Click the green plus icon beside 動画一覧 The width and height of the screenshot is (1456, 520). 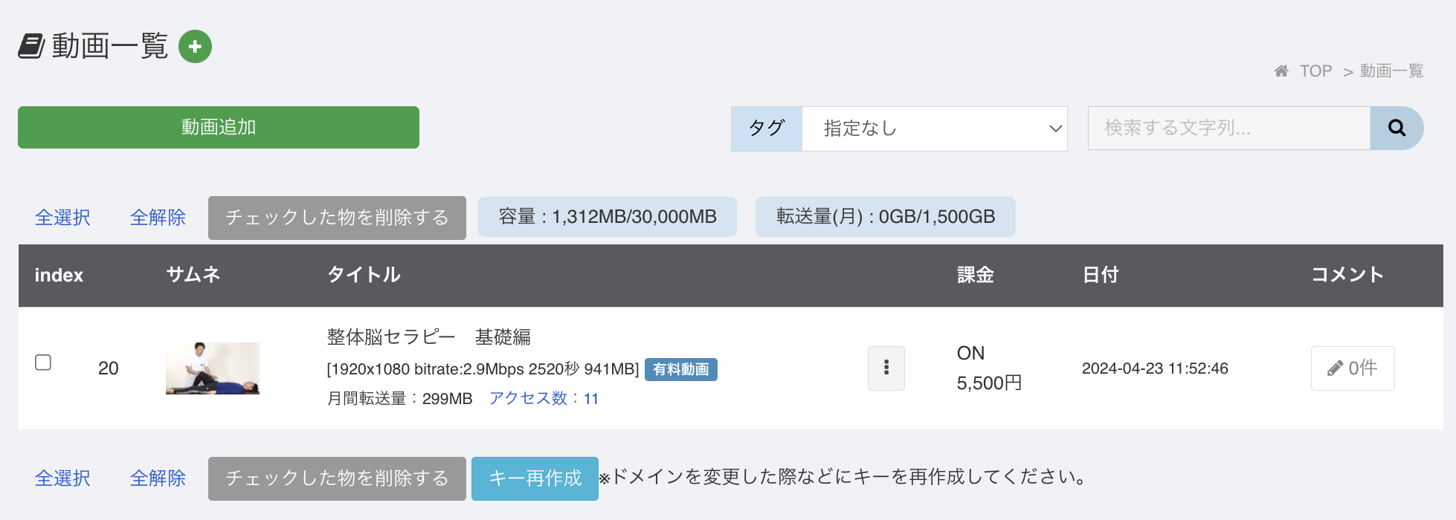point(195,47)
